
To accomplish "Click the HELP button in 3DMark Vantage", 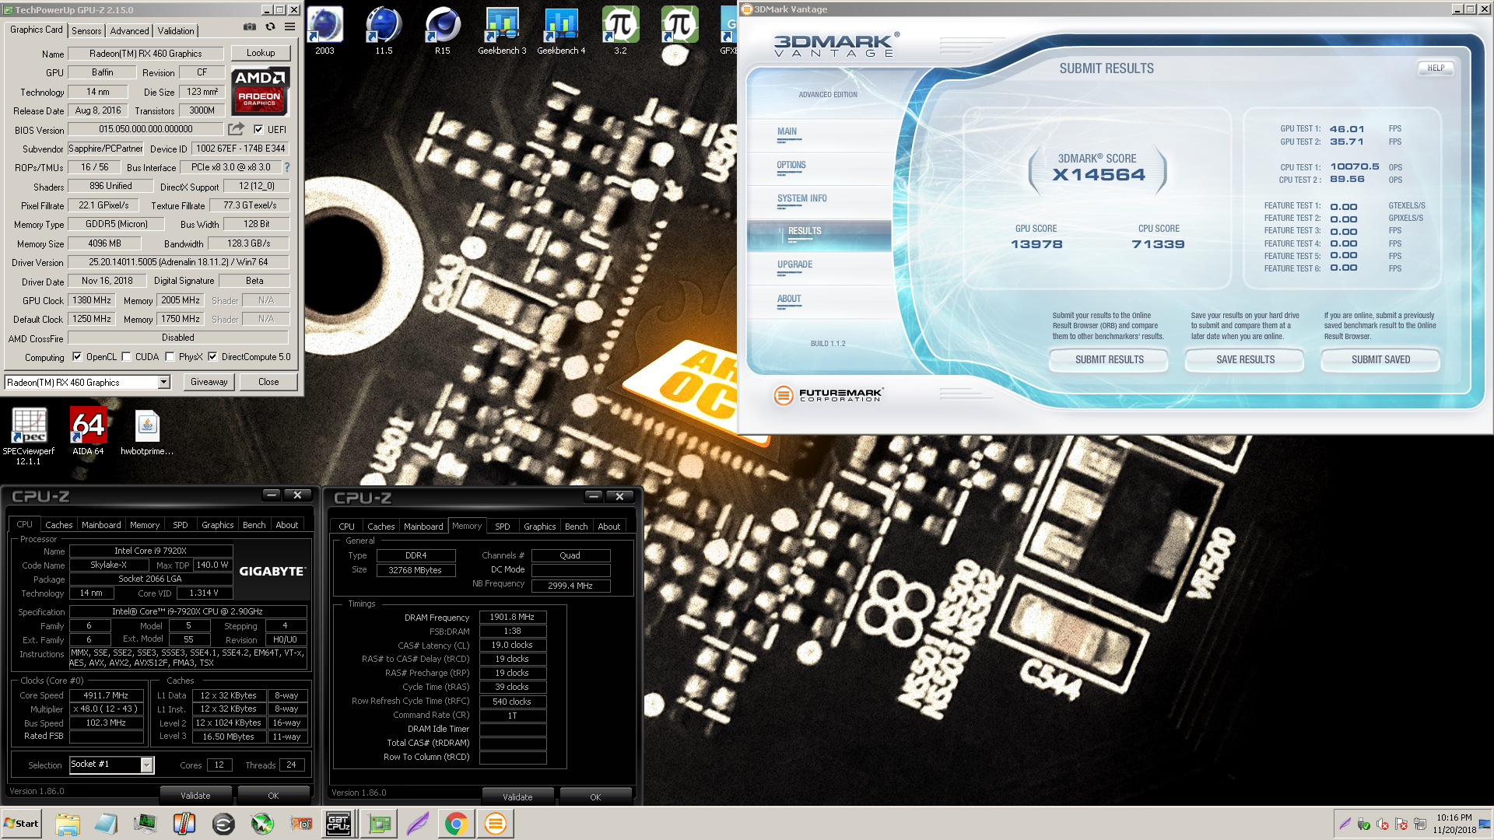I will 1436,68.
